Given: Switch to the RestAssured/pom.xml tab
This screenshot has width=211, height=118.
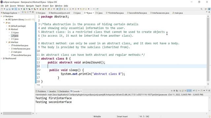Looking at the screenshot, I should 59,13.
